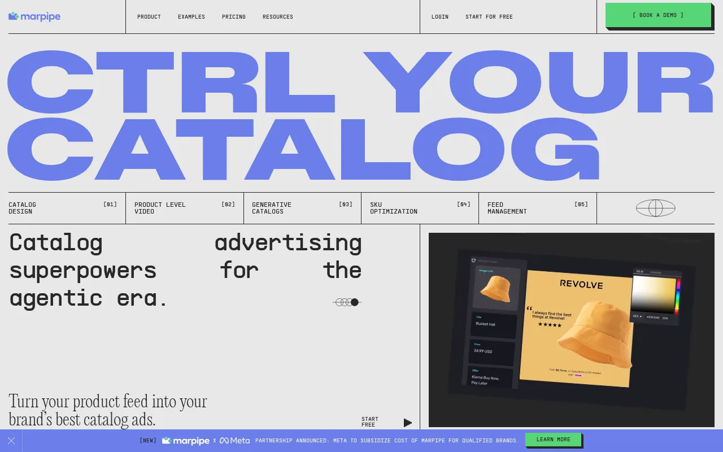The height and width of the screenshot is (452, 723).
Task: Click the Bucket Hat title field
Action: [494, 324]
